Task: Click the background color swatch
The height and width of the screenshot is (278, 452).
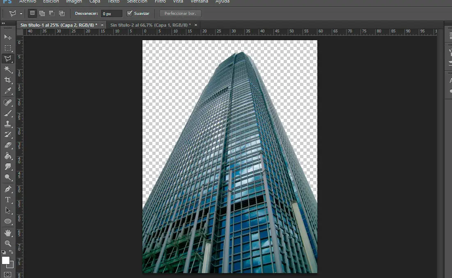Action: 11,266
